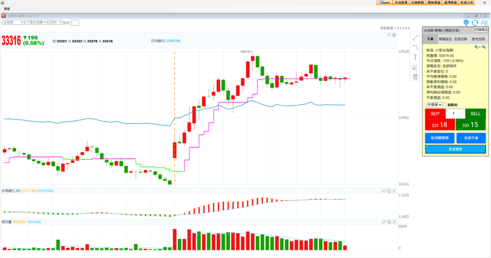
Task: Select the straight line drawing tool
Action: tap(415, 37)
